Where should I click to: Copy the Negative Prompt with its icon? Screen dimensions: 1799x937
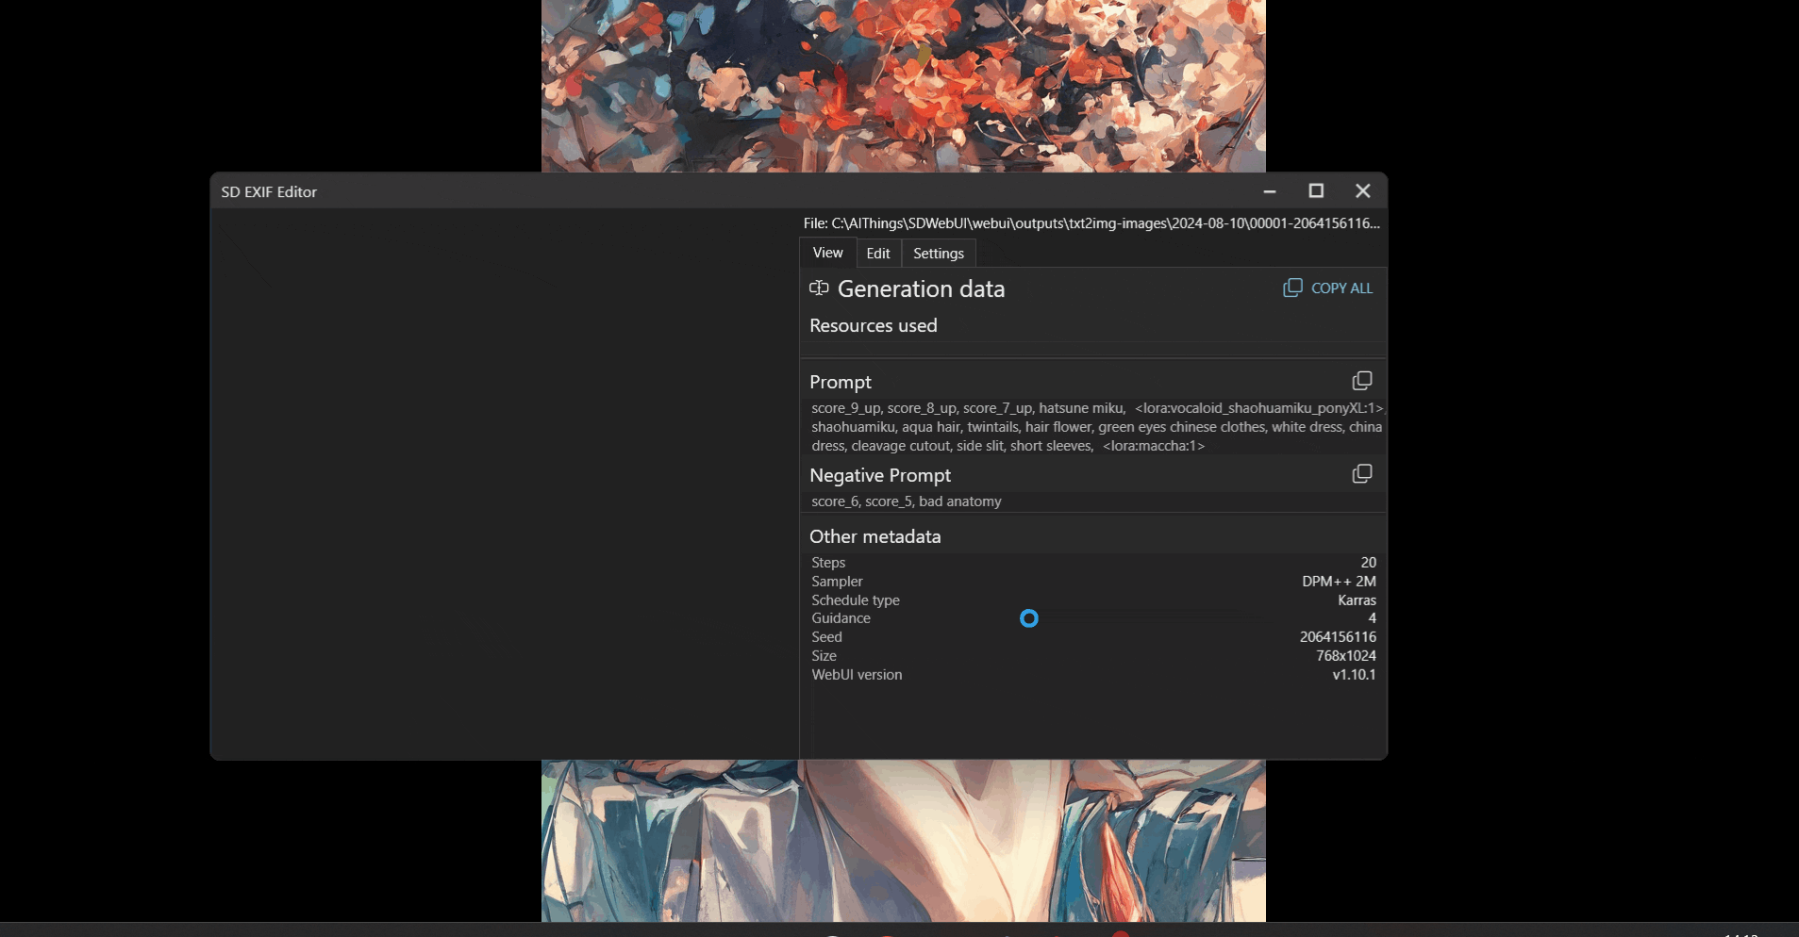[x=1361, y=473]
